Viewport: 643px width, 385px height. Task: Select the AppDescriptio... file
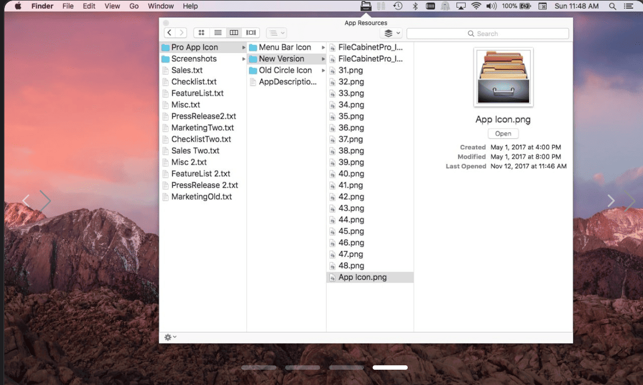tap(287, 81)
